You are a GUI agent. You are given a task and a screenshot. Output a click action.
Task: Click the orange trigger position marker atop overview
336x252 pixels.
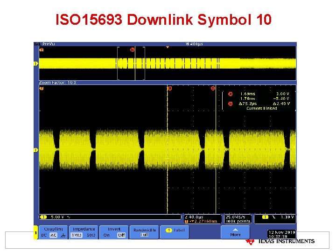click(168, 47)
